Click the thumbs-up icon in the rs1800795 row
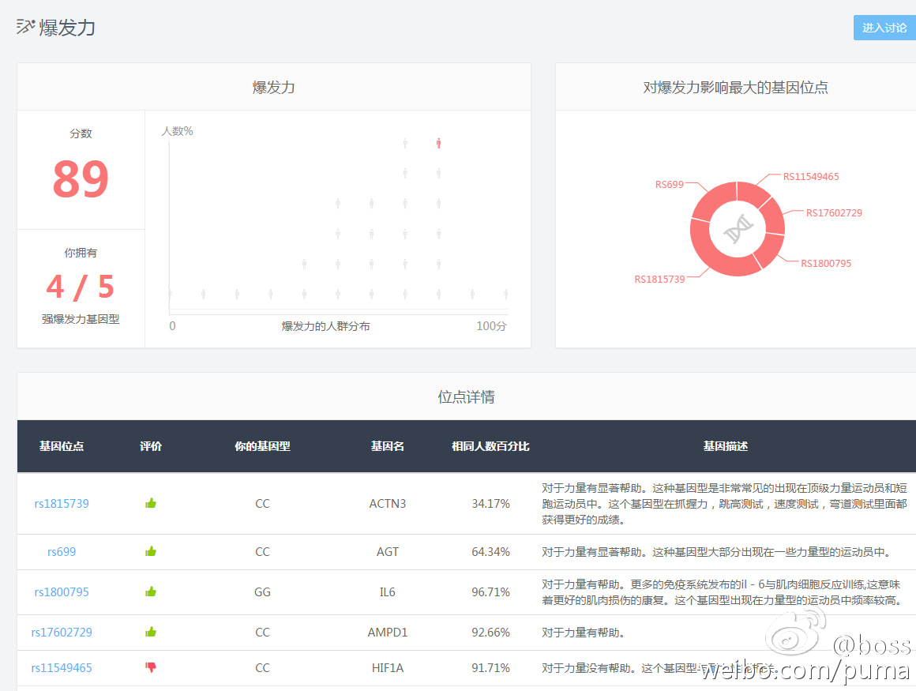This screenshot has width=916, height=691. click(151, 591)
